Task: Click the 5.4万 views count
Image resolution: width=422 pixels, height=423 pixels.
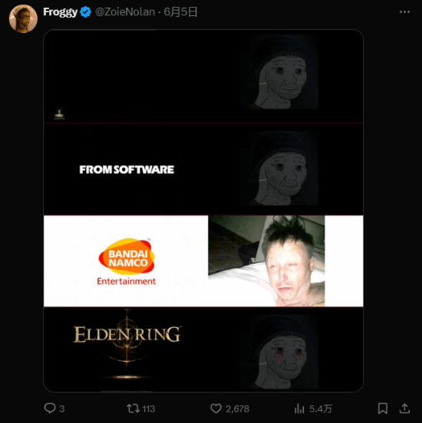Action: click(321, 409)
